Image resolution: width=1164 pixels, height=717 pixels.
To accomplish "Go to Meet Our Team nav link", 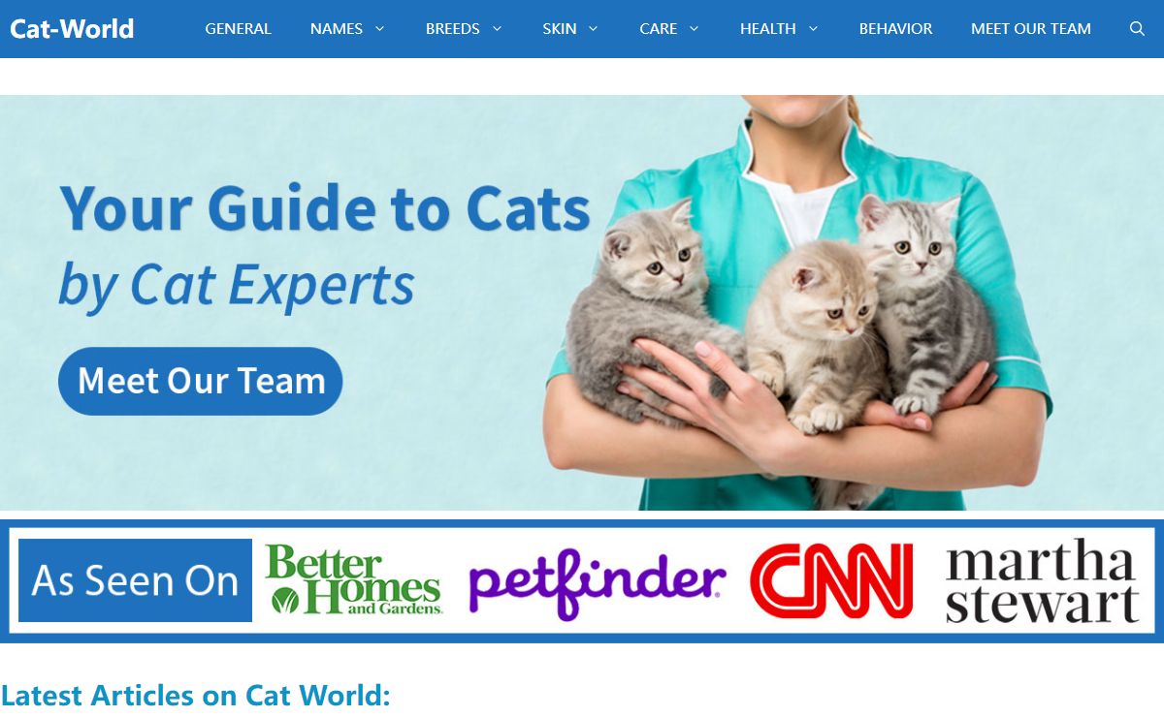I will point(1031,29).
